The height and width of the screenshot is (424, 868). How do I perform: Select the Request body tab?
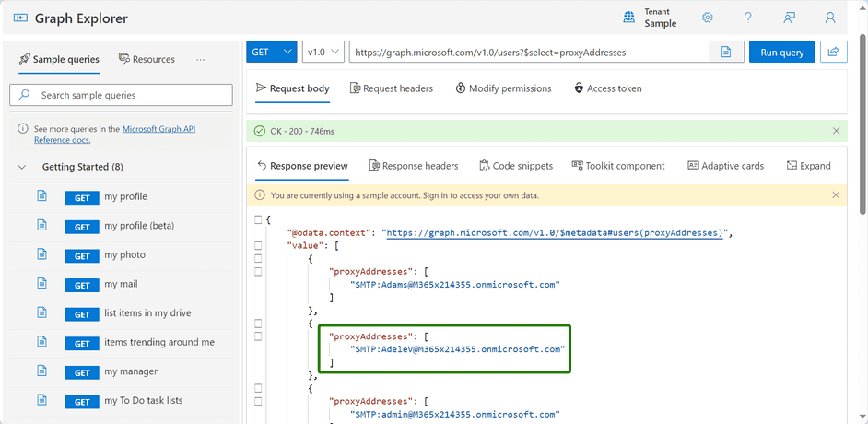[x=293, y=88]
